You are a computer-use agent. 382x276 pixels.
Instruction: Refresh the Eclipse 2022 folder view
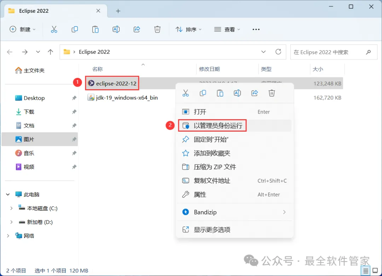pyautogui.click(x=278, y=52)
